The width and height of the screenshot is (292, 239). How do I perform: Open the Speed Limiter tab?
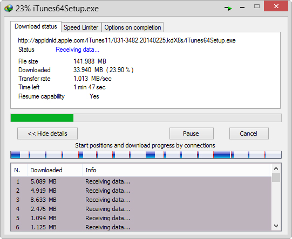pos(81,27)
